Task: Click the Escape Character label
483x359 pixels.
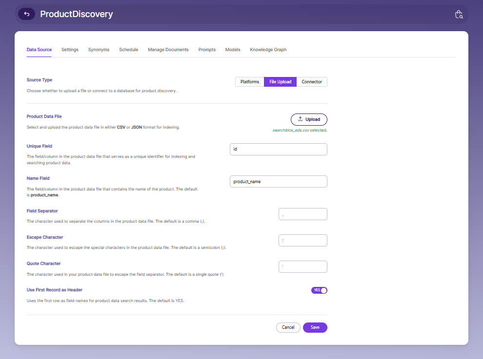Action: tap(45, 237)
